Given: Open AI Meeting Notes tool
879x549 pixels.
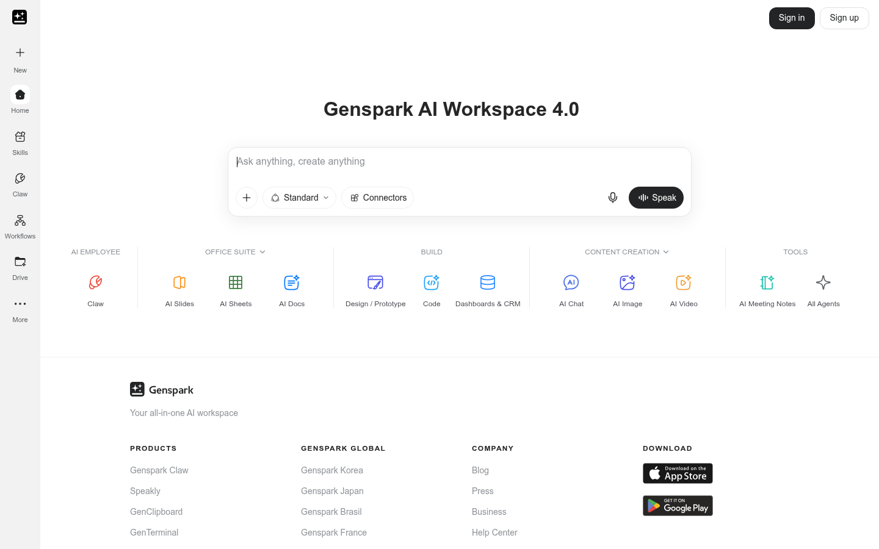Looking at the screenshot, I should (767, 290).
